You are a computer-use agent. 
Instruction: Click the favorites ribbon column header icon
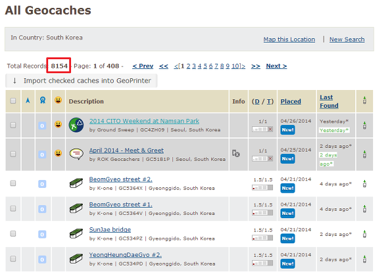(x=43, y=100)
